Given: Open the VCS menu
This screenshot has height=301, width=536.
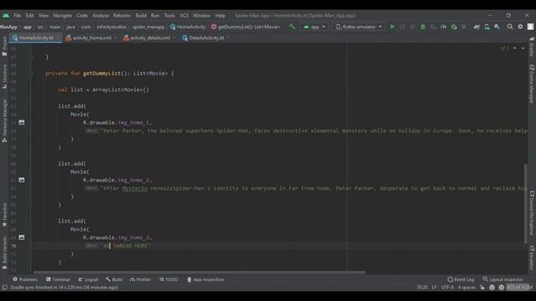Looking at the screenshot, I should pos(184,15).
